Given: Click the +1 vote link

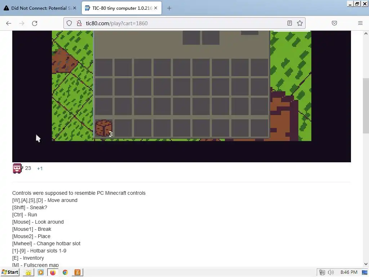Looking at the screenshot, I should pyautogui.click(x=40, y=168).
